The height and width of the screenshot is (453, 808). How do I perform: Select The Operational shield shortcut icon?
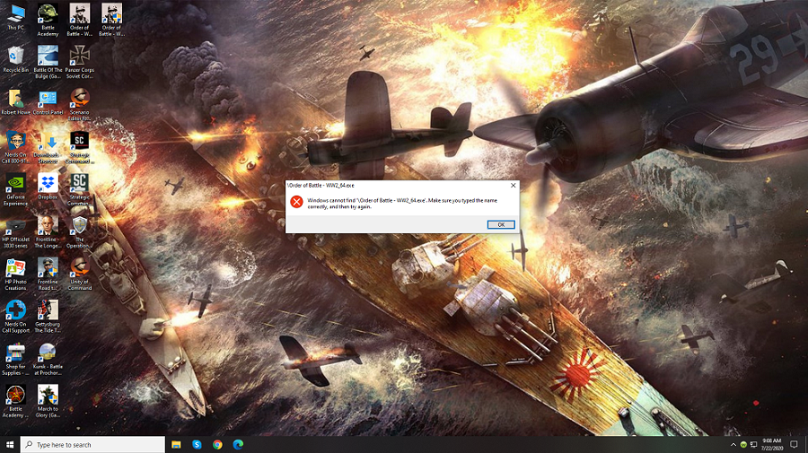79,231
